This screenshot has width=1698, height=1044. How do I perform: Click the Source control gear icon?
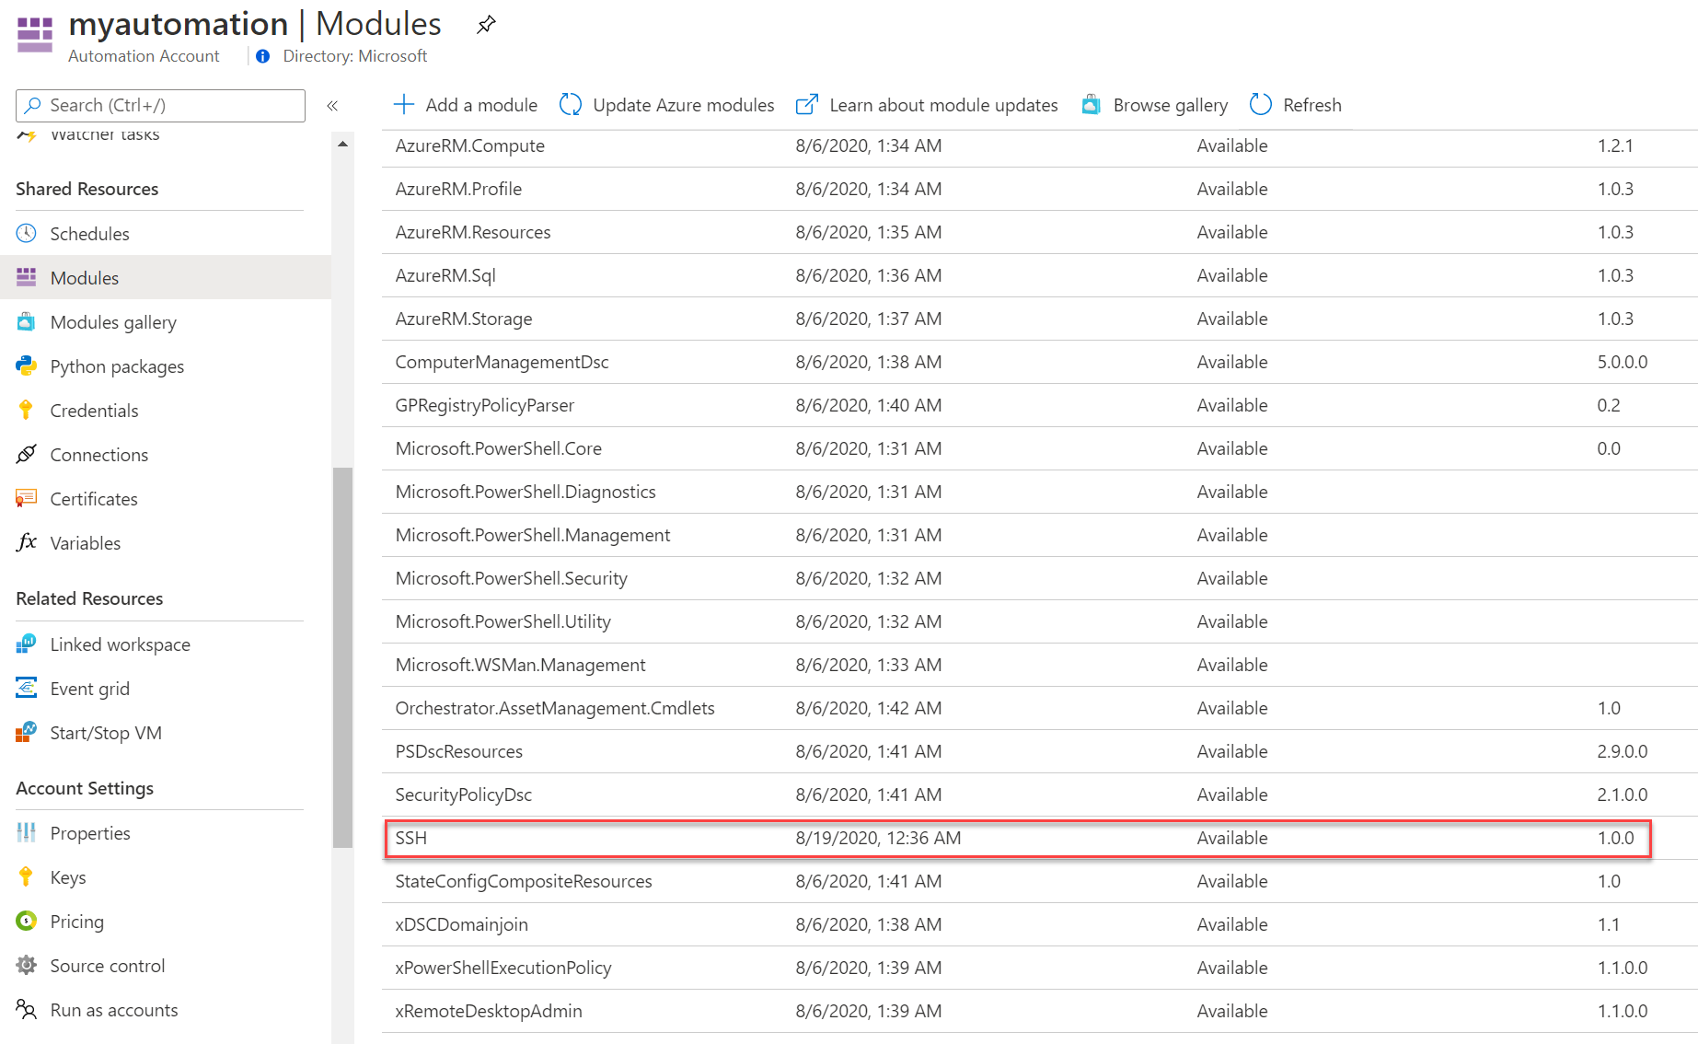pos(27,965)
